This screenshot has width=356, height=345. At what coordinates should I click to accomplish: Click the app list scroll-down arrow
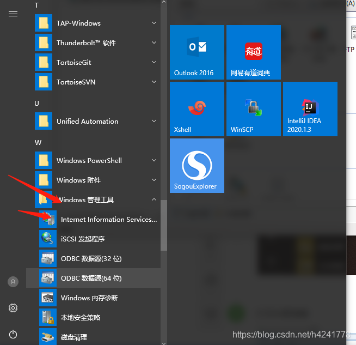pyautogui.click(x=164, y=343)
